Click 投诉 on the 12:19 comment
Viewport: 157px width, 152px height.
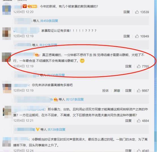click(x=105, y=91)
